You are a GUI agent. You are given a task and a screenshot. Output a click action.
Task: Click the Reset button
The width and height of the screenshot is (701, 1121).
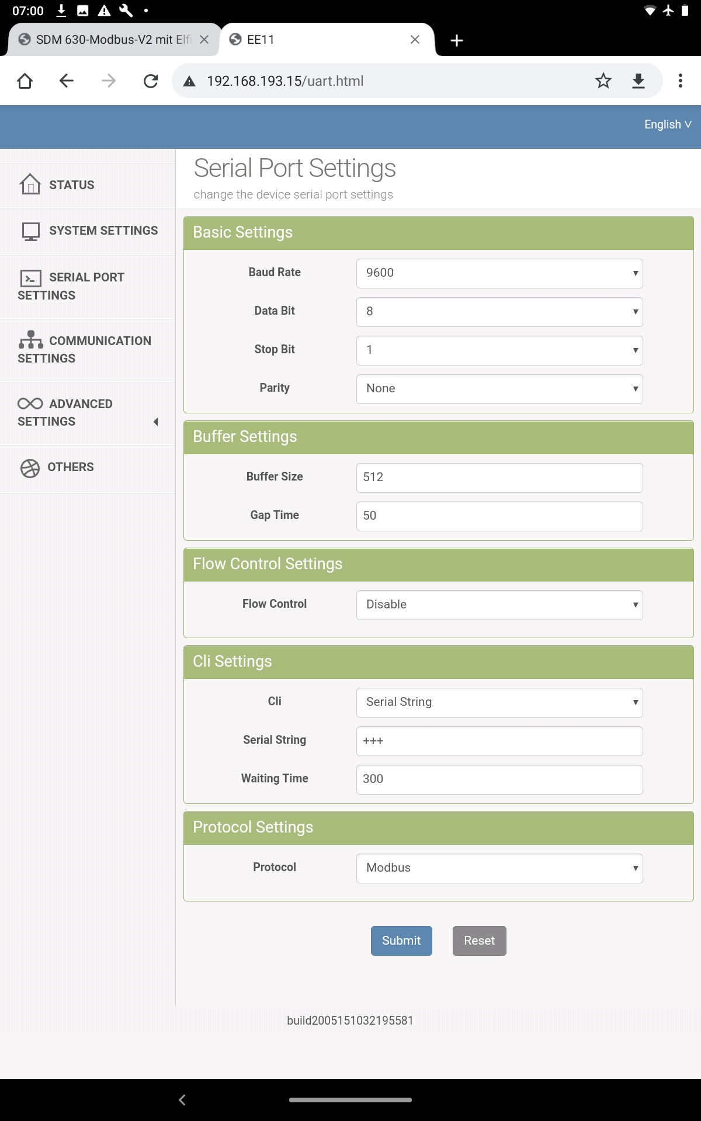479,941
